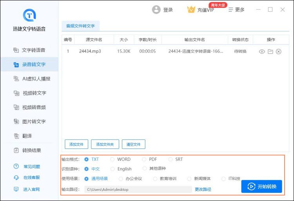Click the 图片转文字 sidebar icon
The height and width of the screenshot is (201, 294).
(16, 122)
